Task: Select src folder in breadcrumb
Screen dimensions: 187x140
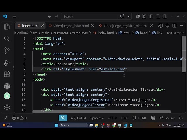Action: coord(35,33)
